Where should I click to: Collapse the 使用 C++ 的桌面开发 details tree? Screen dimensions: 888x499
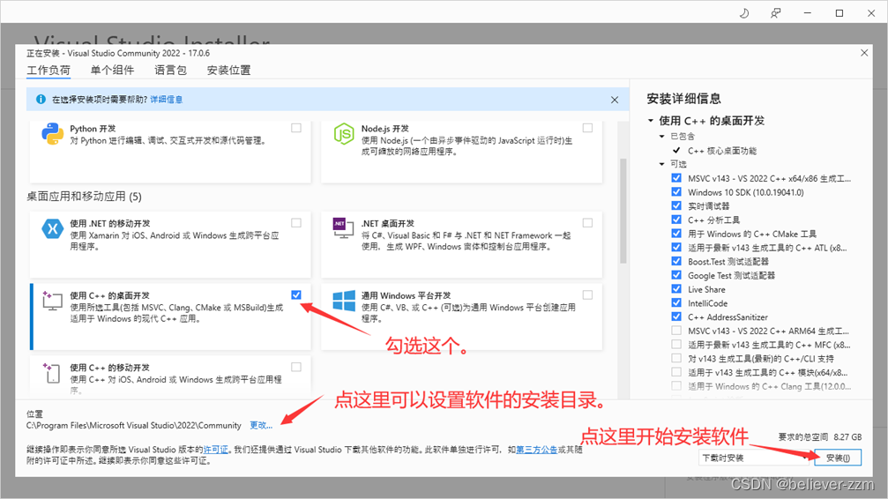coord(651,121)
